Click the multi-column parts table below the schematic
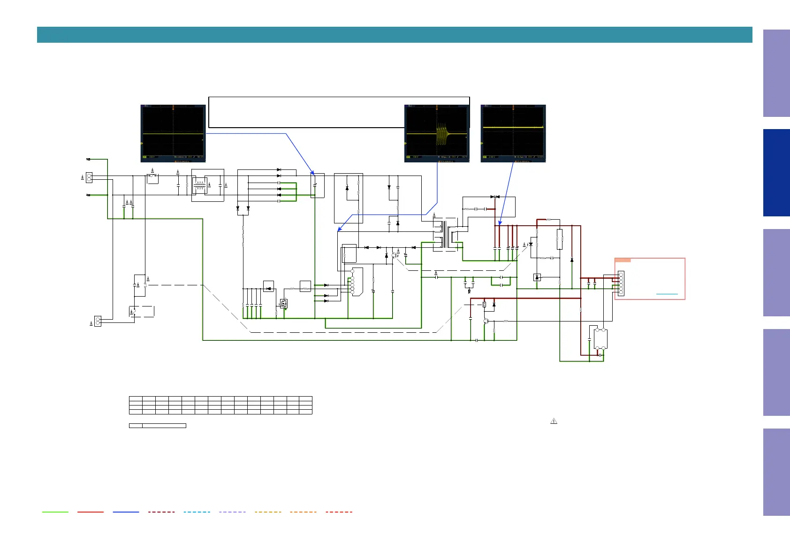 [x=220, y=405]
